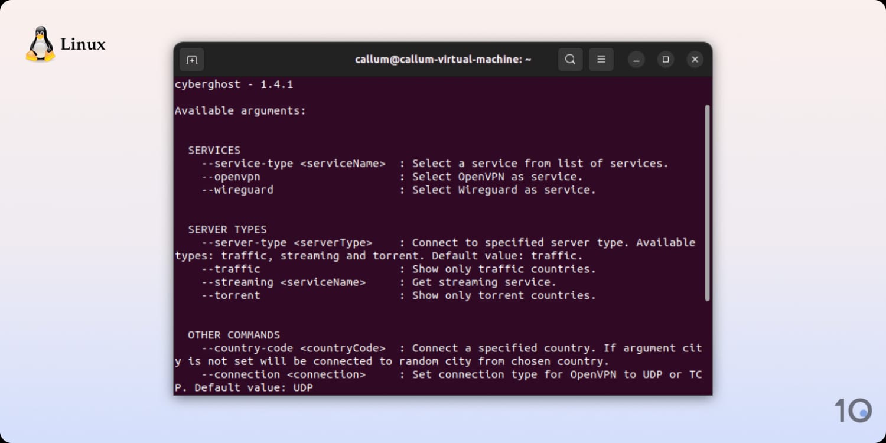886x443 pixels.
Task: Click the --torrent argument text
Action: coord(230,295)
